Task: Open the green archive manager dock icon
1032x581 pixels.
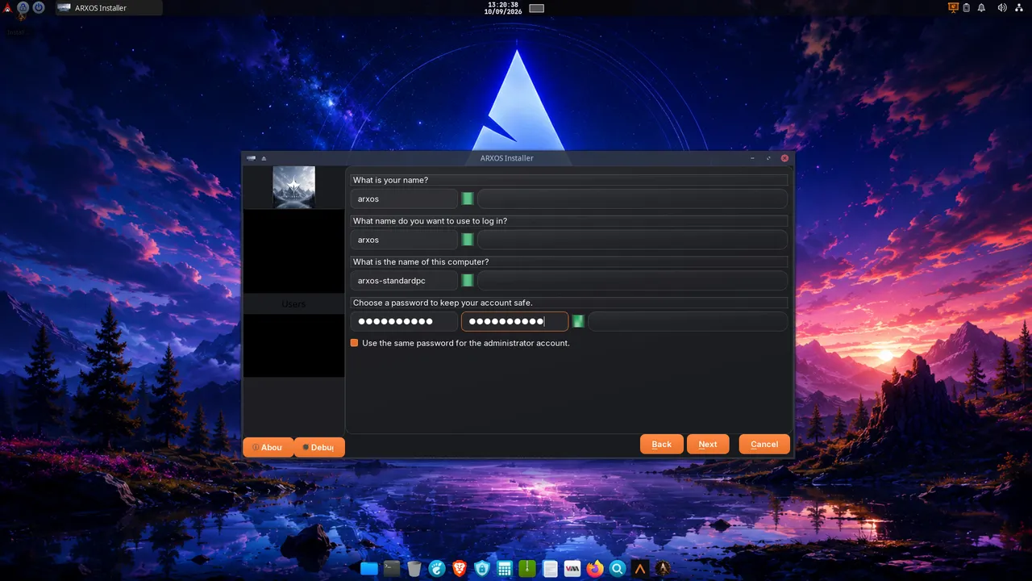Action: coord(527,569)
